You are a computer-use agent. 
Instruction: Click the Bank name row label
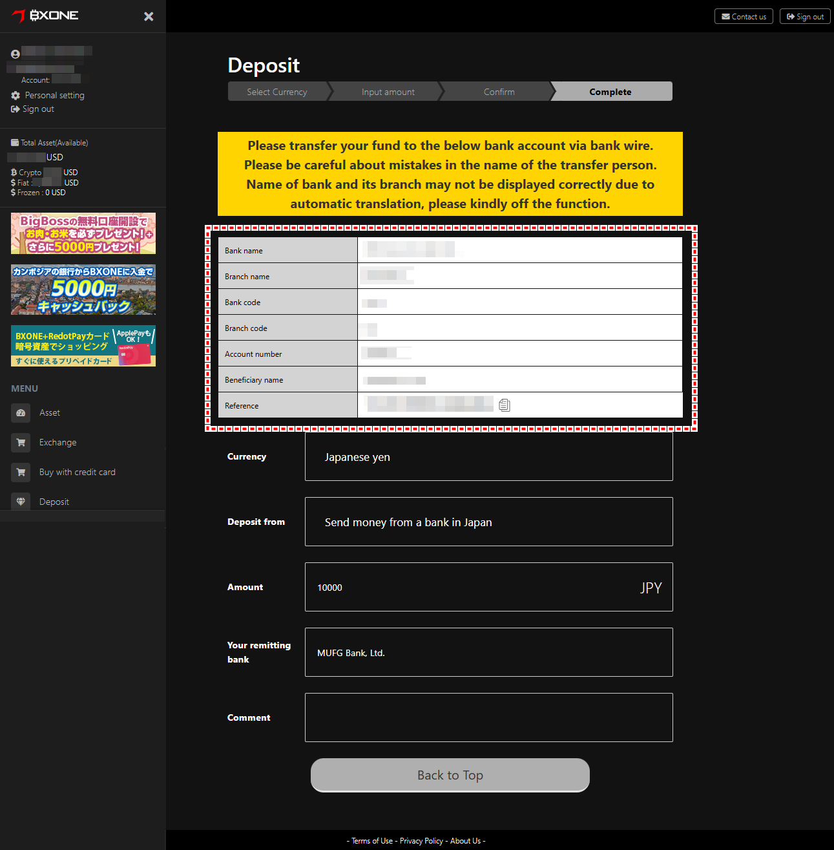pos(244,251)
